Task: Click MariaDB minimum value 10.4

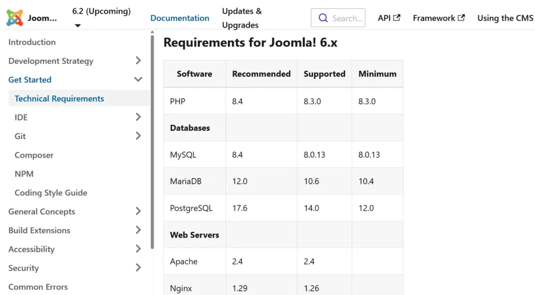Action: pyautogui.click(x=366, y=181)
